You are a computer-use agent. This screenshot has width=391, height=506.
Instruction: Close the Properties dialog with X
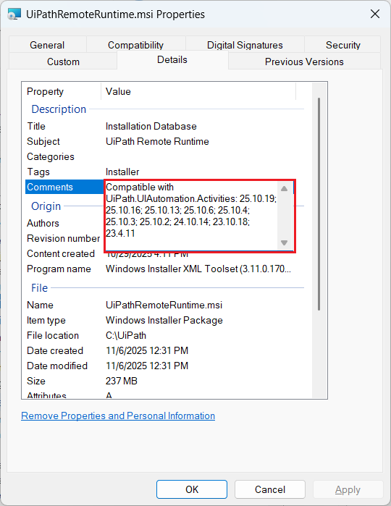pyautogui.click(x=375, y=14)
